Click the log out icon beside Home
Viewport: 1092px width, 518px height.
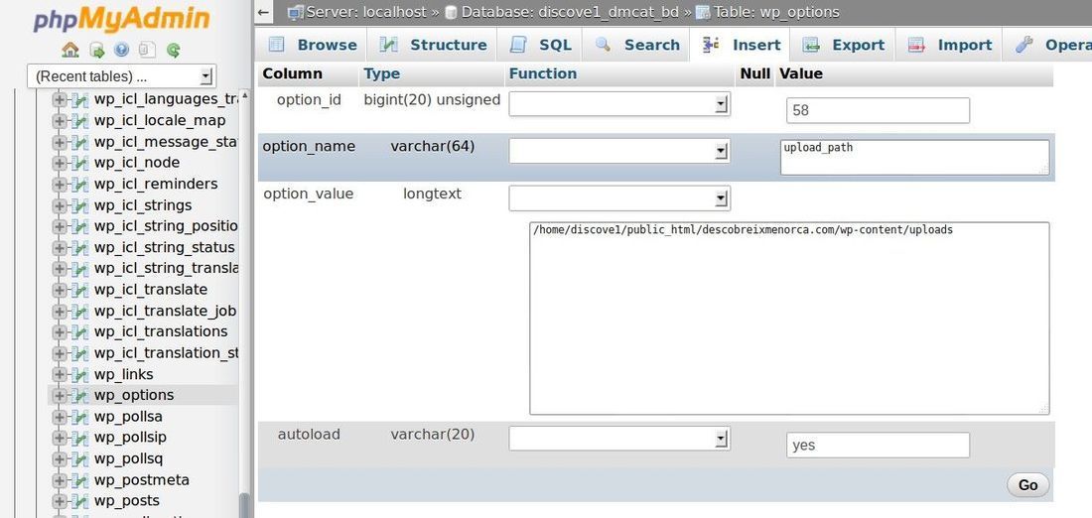(x=97, y=50)
